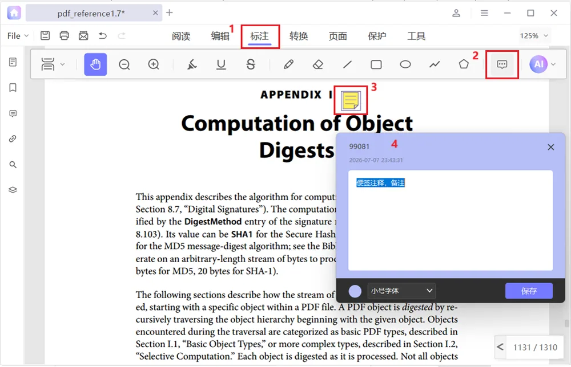Pick the note color purple swatch
The width and height of the screenshot is (571, 367).
355,291
